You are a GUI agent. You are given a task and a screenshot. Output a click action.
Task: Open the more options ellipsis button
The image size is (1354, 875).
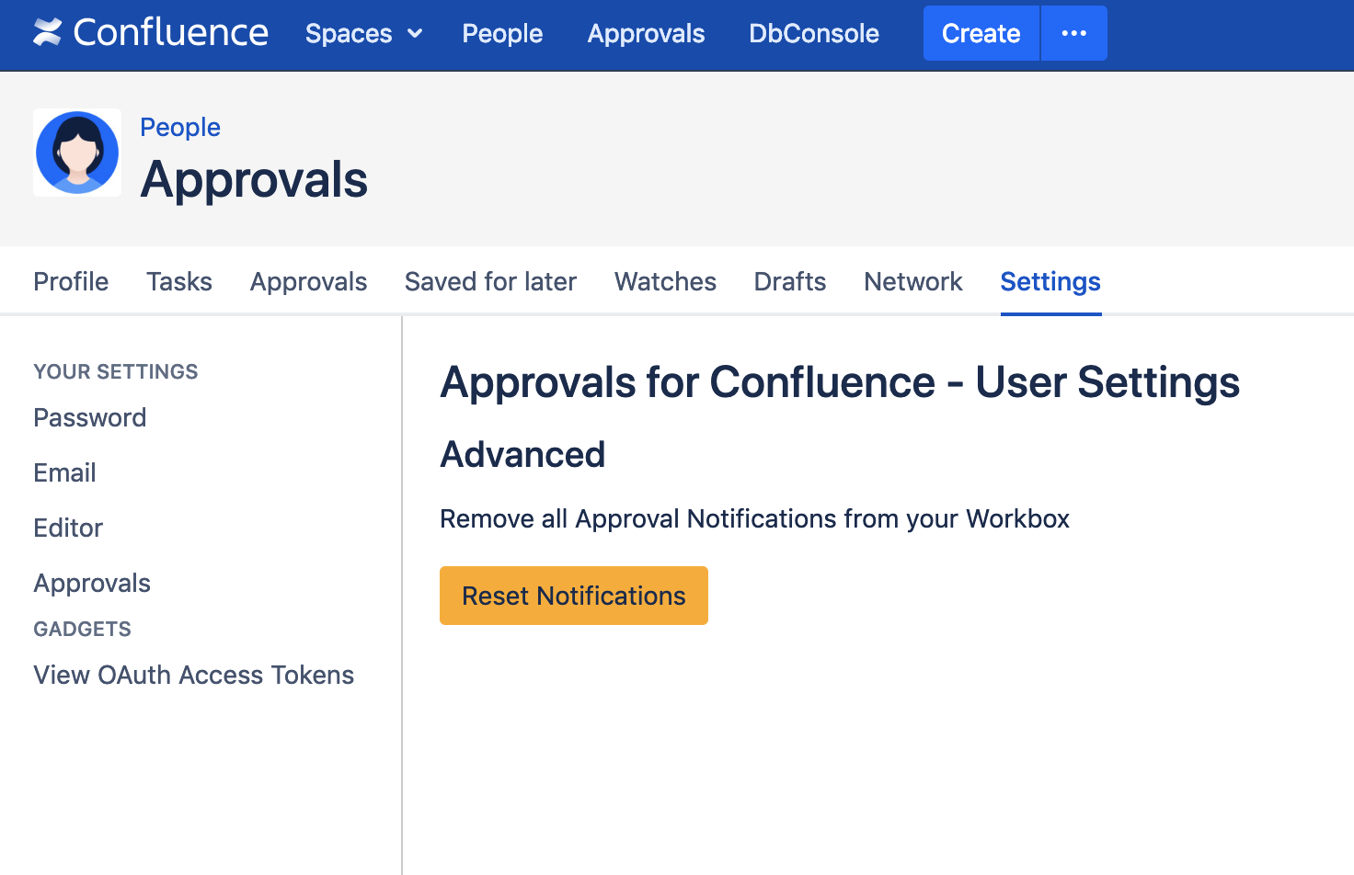1073,33
